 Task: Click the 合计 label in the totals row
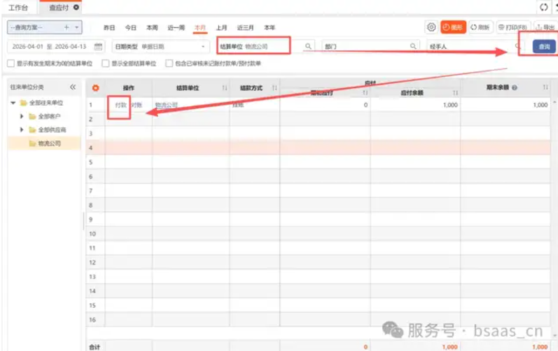click(x=95, y=347)
